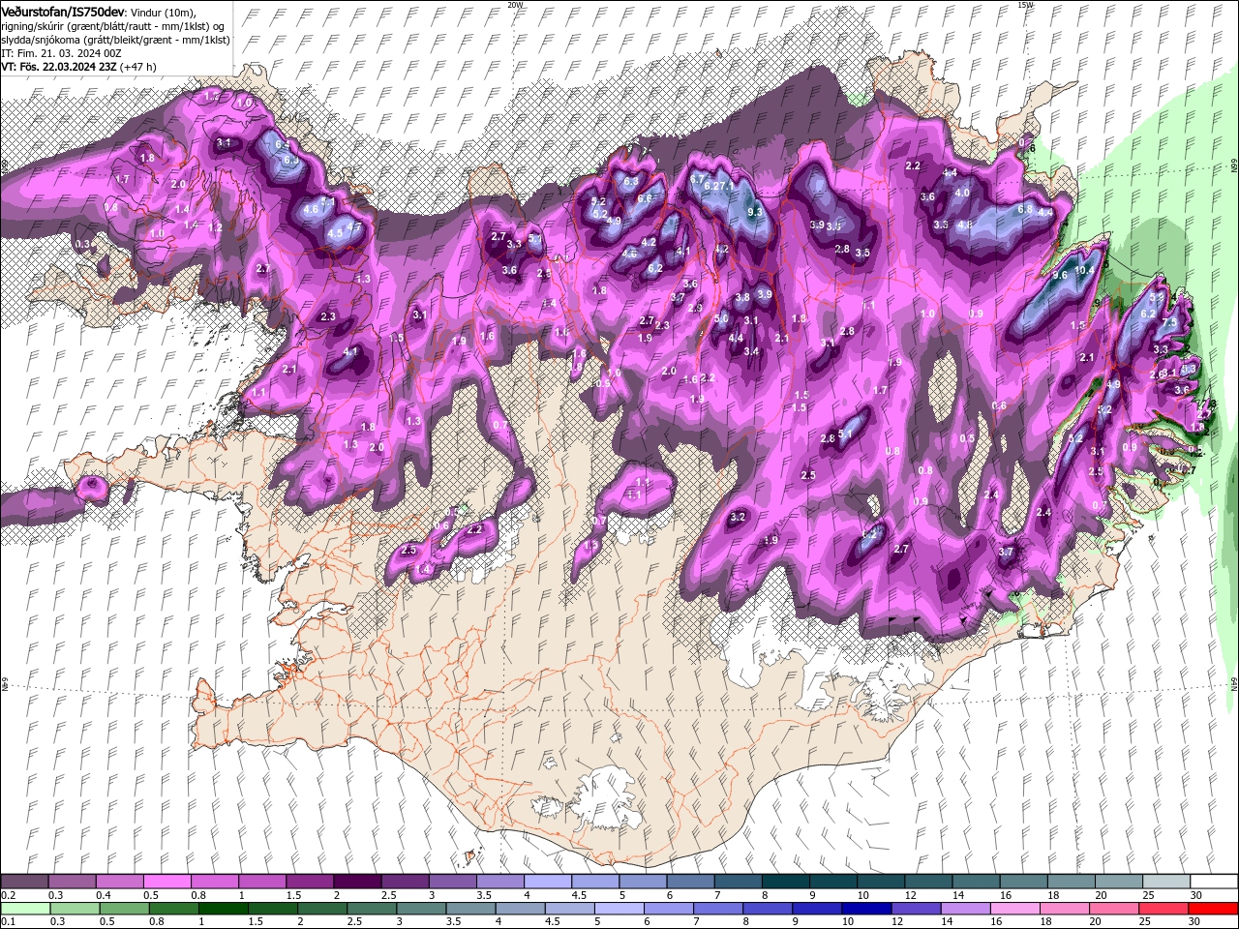Select the 9.3 snowfall value on the map
The width and height of the screenshot is (1239, 929).
(x=755, y=211)
